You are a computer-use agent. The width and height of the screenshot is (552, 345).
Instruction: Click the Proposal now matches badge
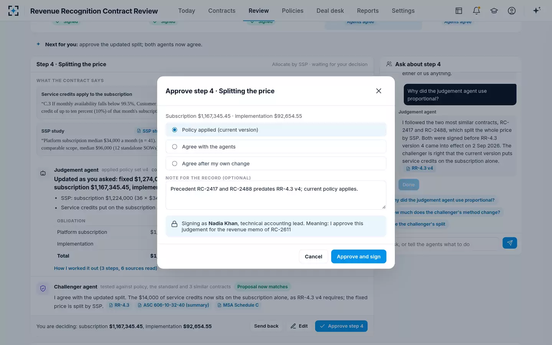tap(263, 287)
